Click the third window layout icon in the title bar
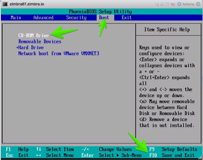This screenshot has width=203, height=160. [167, 4]
